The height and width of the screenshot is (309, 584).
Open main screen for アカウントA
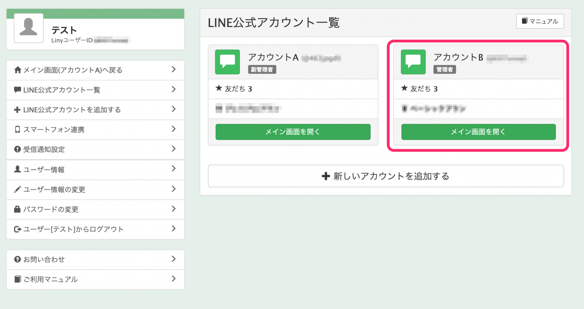pyautogui.click(x=293, y=132)
